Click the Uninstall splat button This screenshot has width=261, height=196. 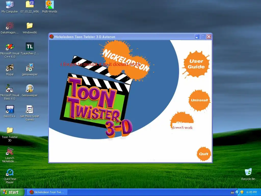click(199, 100)
